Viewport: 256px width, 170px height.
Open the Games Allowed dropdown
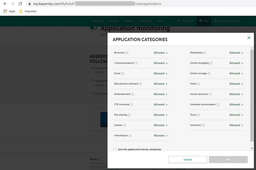[x=161, y=125]
